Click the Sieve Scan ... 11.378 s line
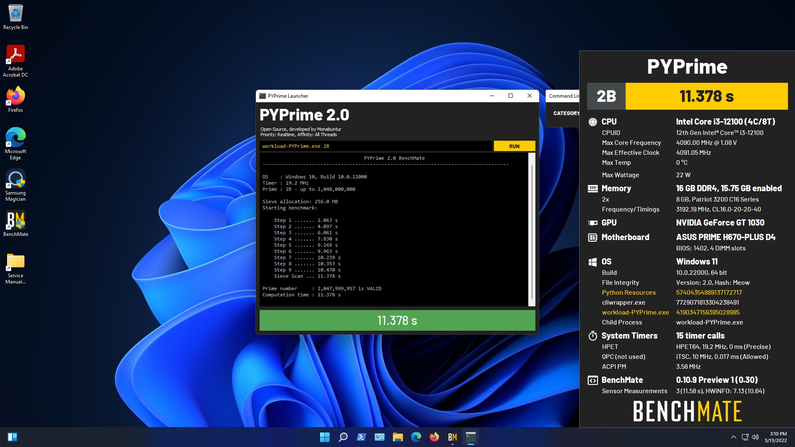Viewport: 795px width, 447px height. [x=307, y=276]
